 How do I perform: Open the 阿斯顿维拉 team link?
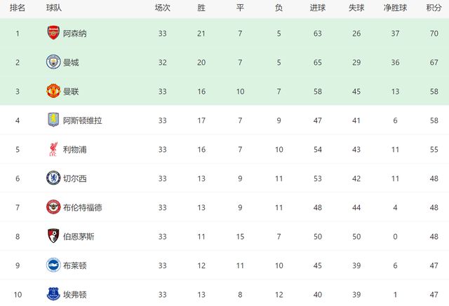(83, 120)
